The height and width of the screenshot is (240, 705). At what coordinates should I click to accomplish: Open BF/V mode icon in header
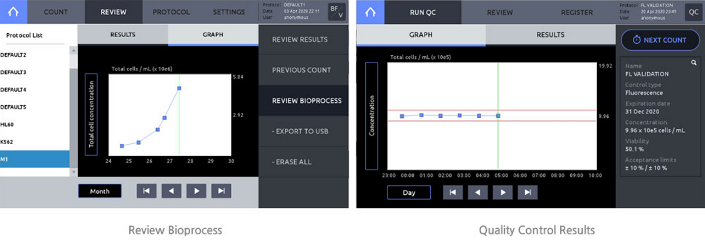[x=337, y=12]
